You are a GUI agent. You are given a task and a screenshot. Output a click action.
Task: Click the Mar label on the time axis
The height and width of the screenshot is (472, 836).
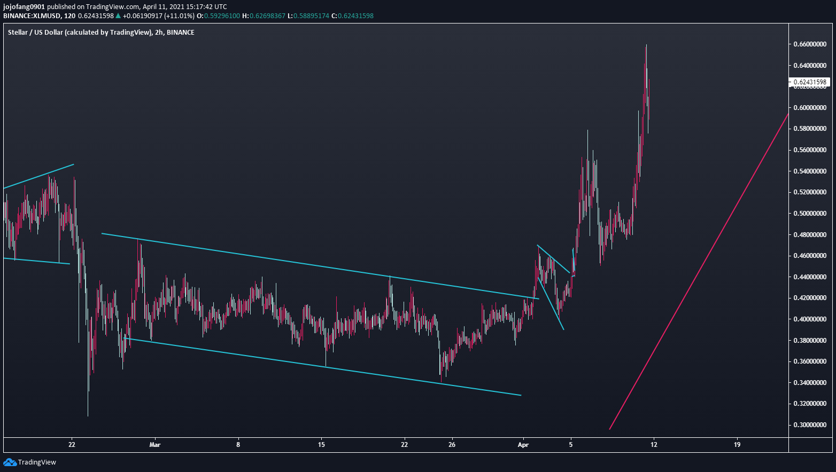click(x=155, y=444)
